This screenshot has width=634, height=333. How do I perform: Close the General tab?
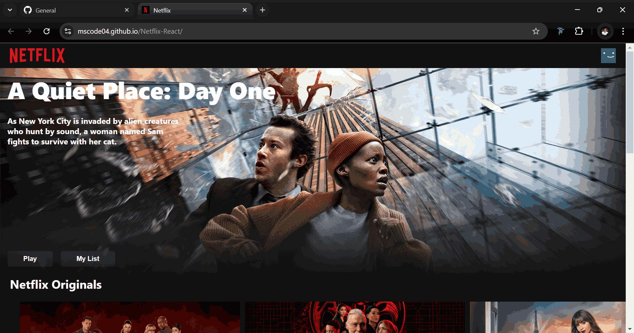tap(127, 10)
